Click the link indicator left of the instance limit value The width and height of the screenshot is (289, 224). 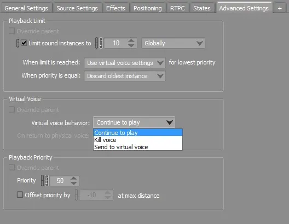[96, 43]
